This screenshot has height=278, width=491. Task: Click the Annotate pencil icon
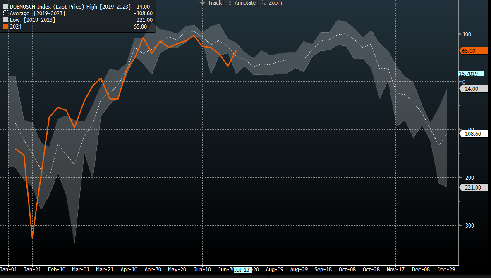coord(229,3)
